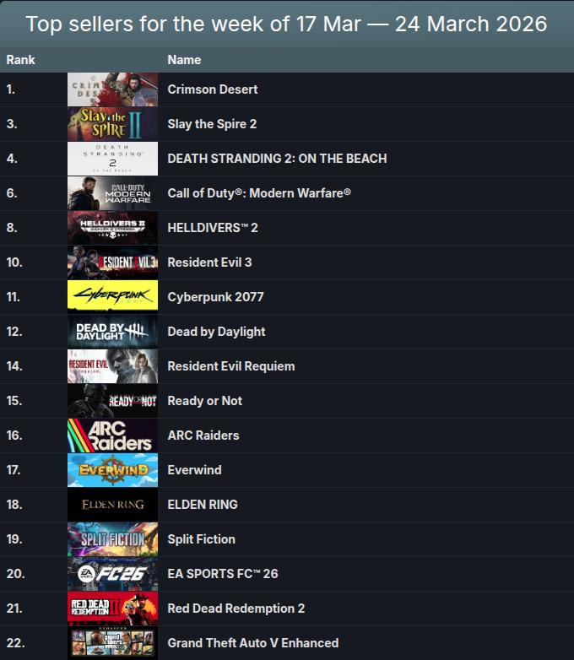
Task: Select the Dead by Daylight thumbnail
Action: tap(112, 332)
